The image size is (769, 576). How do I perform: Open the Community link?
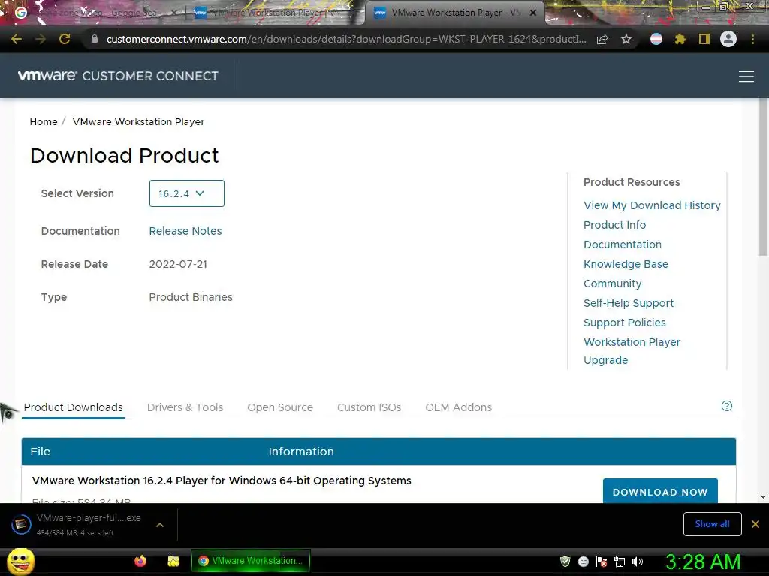point(613,283)
